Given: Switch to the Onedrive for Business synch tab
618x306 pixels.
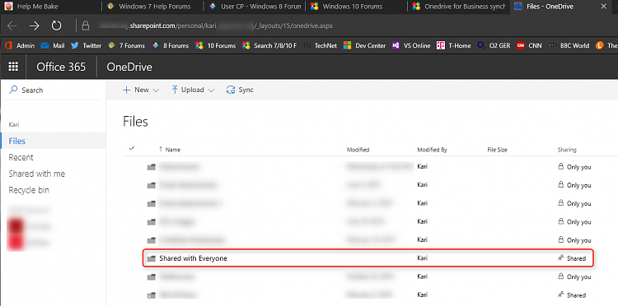Looking at the screenshot, I should tap(458, 7).
